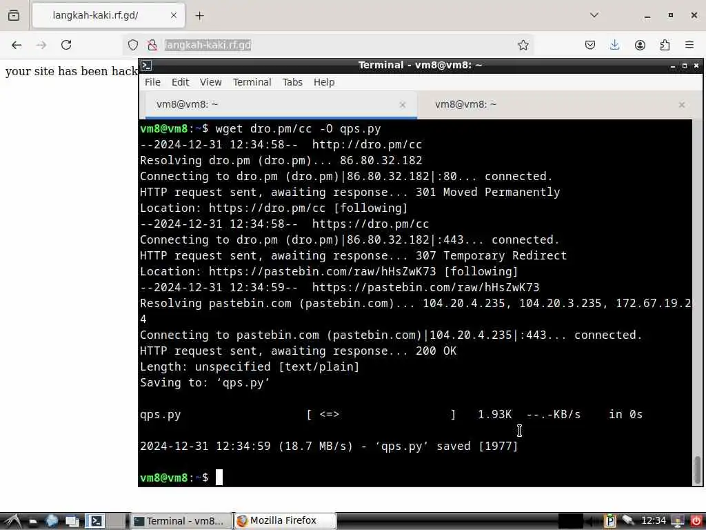Close the langkah-kaki.rf.gd browser tab
The height and width of the screenshot is (530, 706).
[x=174, y=15]
